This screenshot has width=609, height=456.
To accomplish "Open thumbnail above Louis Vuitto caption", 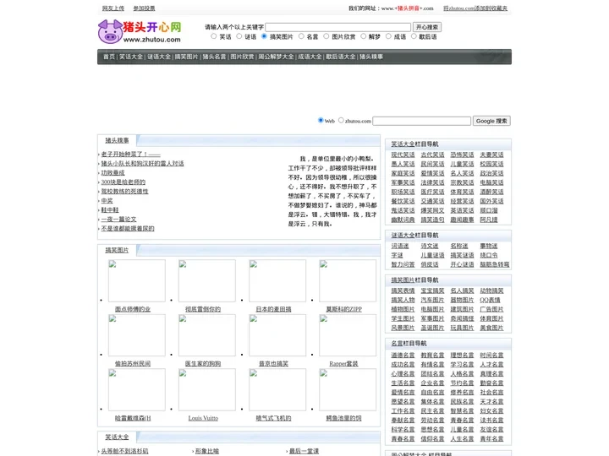I will 207,389.
